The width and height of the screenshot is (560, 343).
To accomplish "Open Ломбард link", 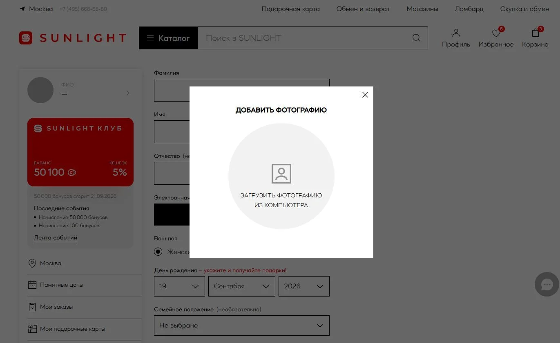I will (469, 9).
